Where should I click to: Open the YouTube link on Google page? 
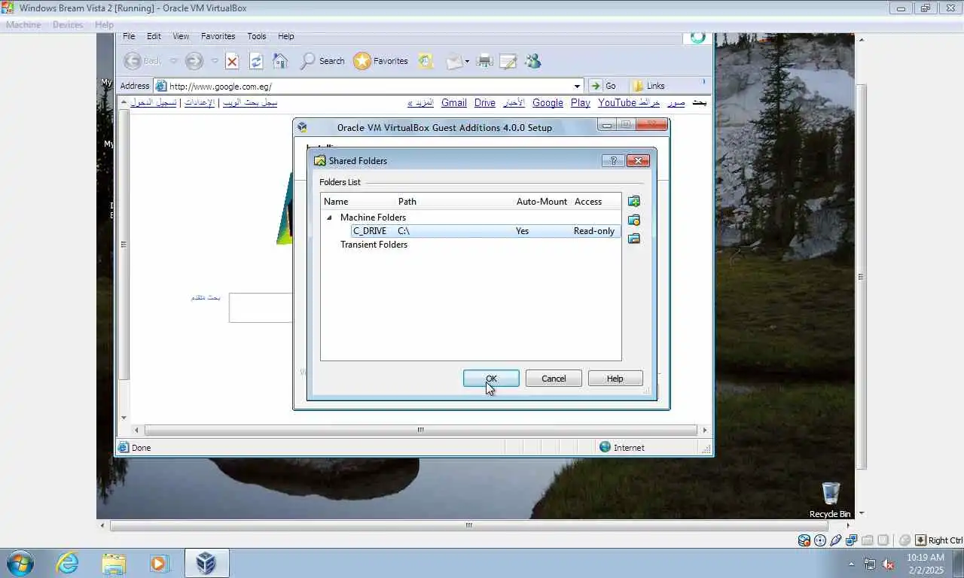click(x=617, y=103)
